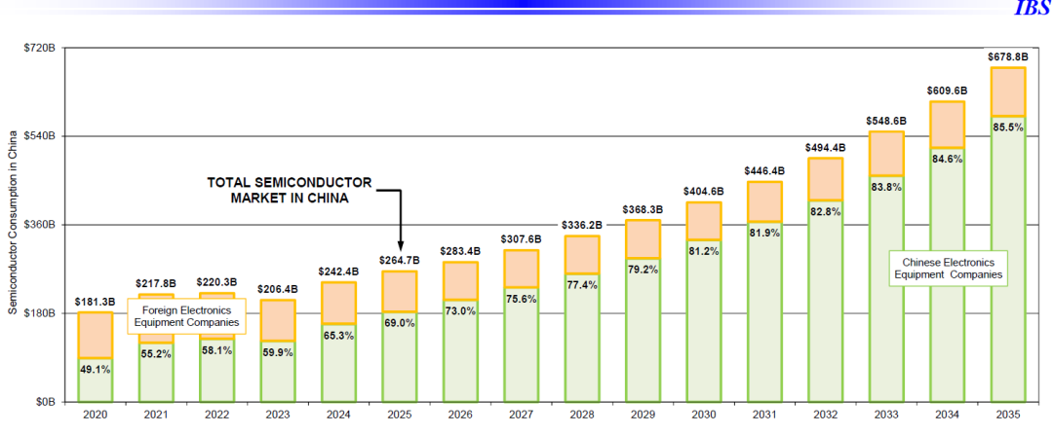Click the $446.4B label above the 2031 bar
Screen dimensions: 1053x435
point(764,171)
